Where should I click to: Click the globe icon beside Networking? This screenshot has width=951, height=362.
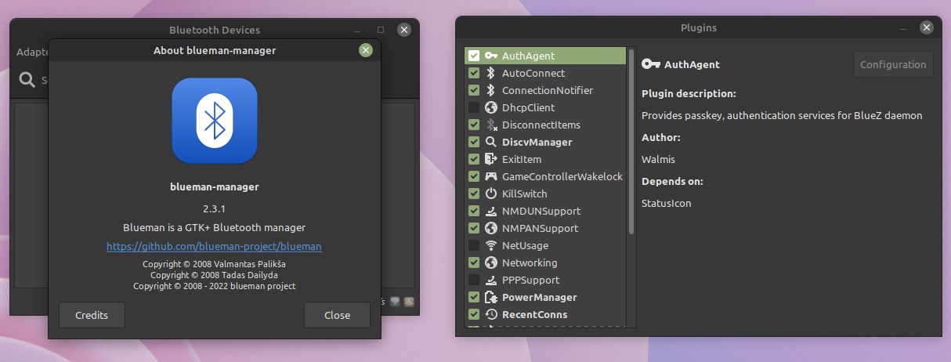click(491, 262)
